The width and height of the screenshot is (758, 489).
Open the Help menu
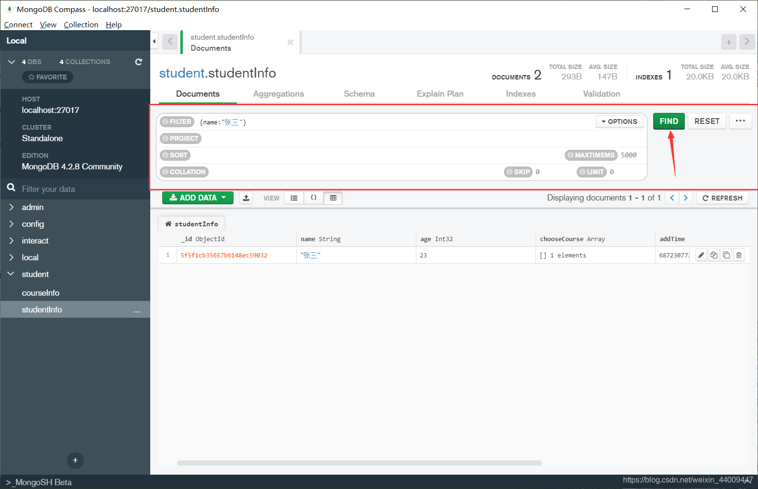[x=114, y=24]
